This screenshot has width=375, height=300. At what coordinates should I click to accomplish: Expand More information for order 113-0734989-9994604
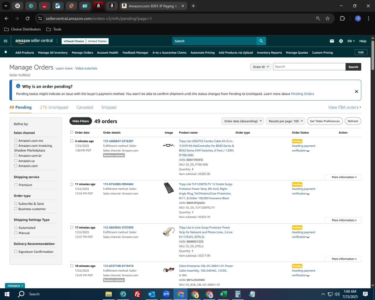tap(343, 220)
